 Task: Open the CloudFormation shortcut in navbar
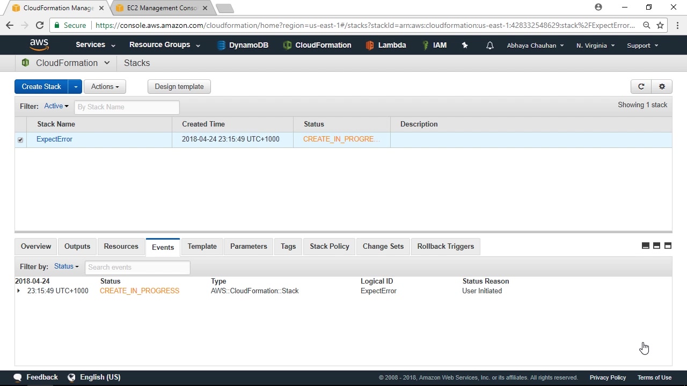click(317, 45)
